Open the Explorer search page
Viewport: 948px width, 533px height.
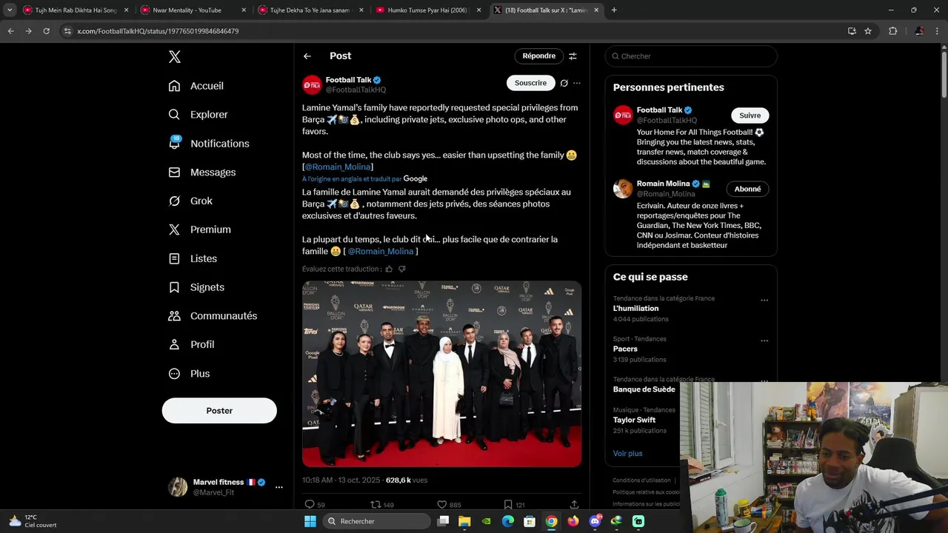198,115
